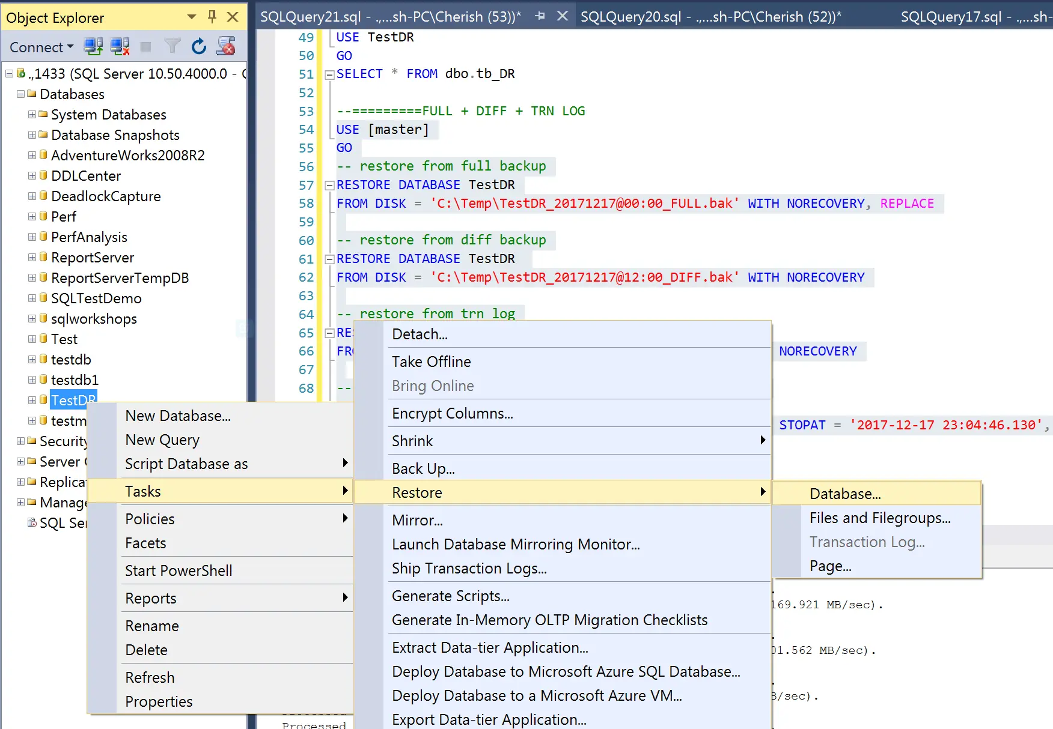Screen dimensions: 1053x729
Task: Choose Generate Scripts... menu entry
Action: click(450, 596)
